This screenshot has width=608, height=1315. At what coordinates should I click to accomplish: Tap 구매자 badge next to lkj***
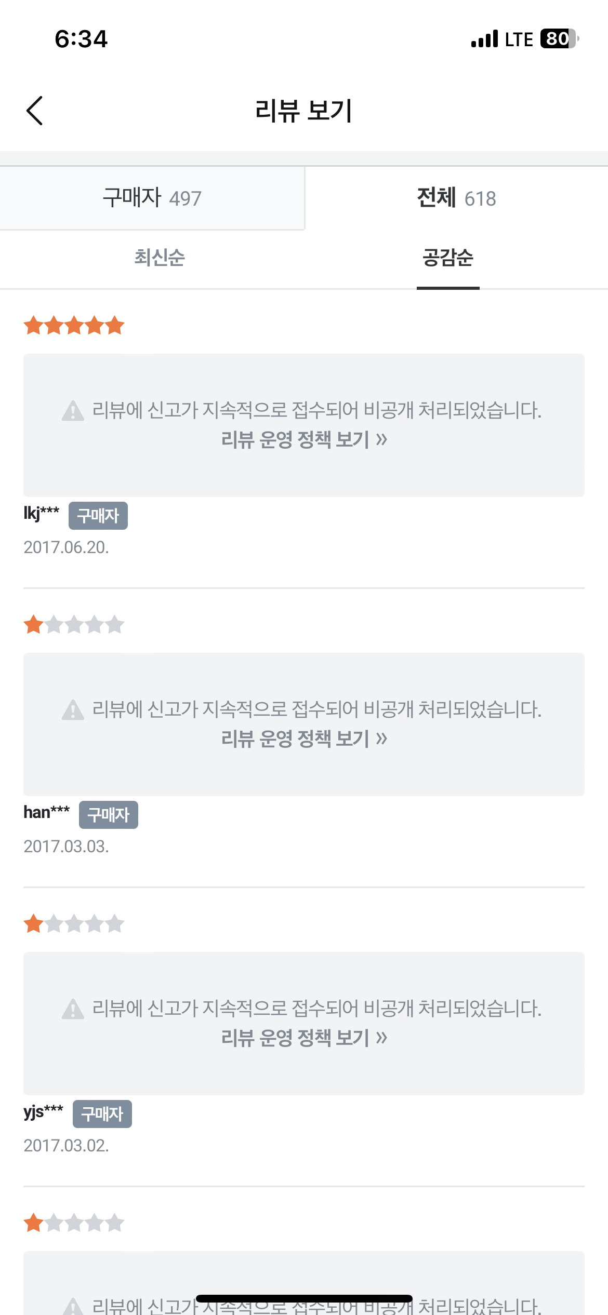point(98,516)
